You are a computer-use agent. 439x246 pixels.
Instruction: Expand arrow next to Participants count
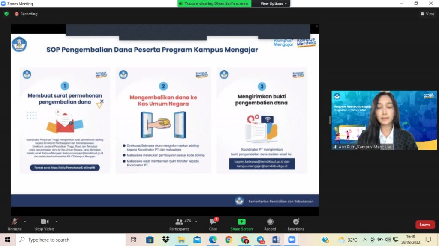196,222
